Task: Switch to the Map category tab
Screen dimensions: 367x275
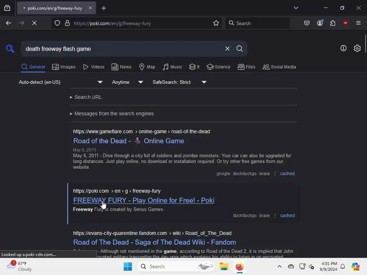Action: point(147,67)
